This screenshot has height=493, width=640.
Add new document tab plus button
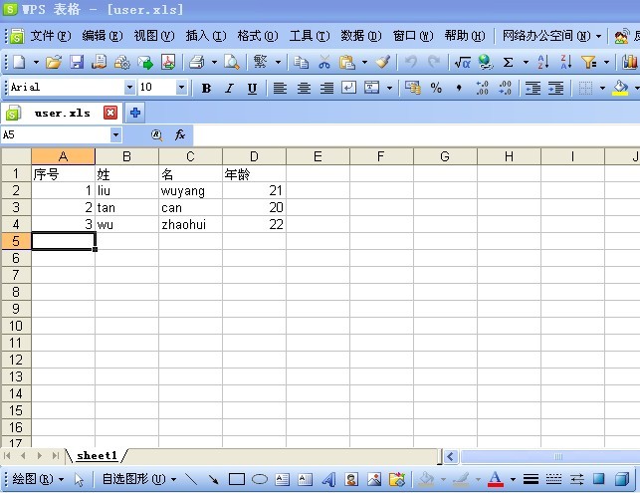(135, 113)
